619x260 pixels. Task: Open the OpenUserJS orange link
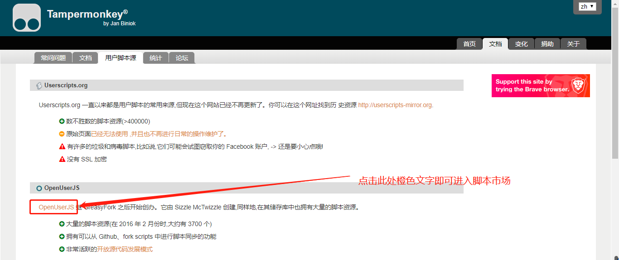coord(56,207)
